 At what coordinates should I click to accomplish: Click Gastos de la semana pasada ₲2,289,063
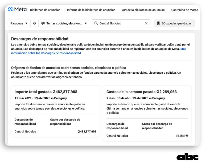tap(141, 92)
